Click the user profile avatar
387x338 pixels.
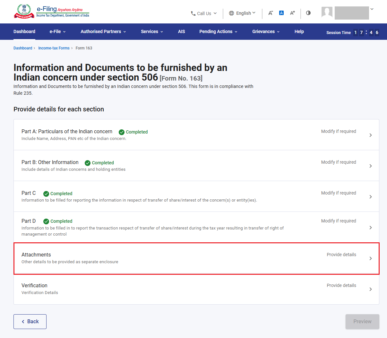[x=327, y=13]
